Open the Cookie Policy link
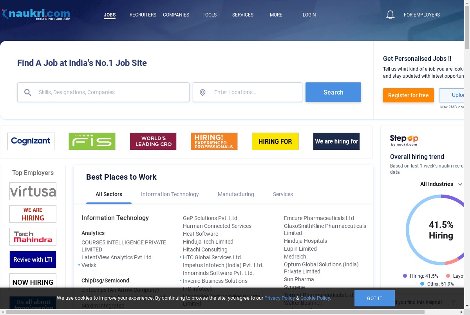Image resolution: width=470 pixels, height=315 pixels. pos(316,298)
